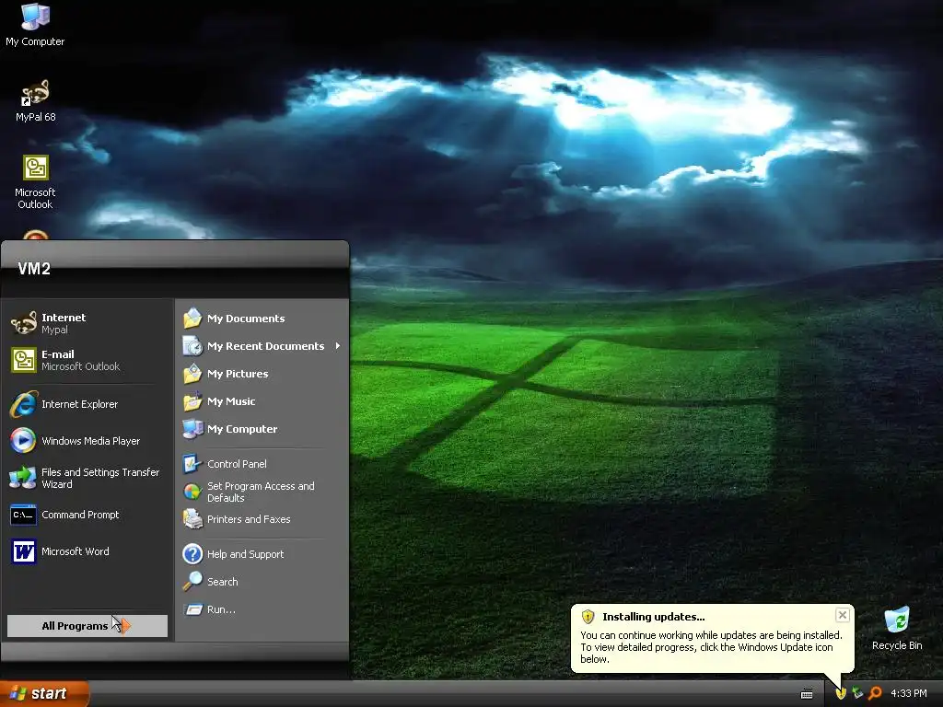Click the network connection tray icon
This screenshot has width=943, height=707.
857,693
